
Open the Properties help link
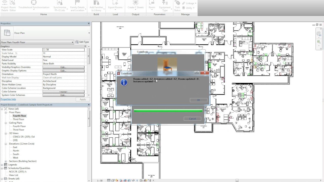coord(8,99)
